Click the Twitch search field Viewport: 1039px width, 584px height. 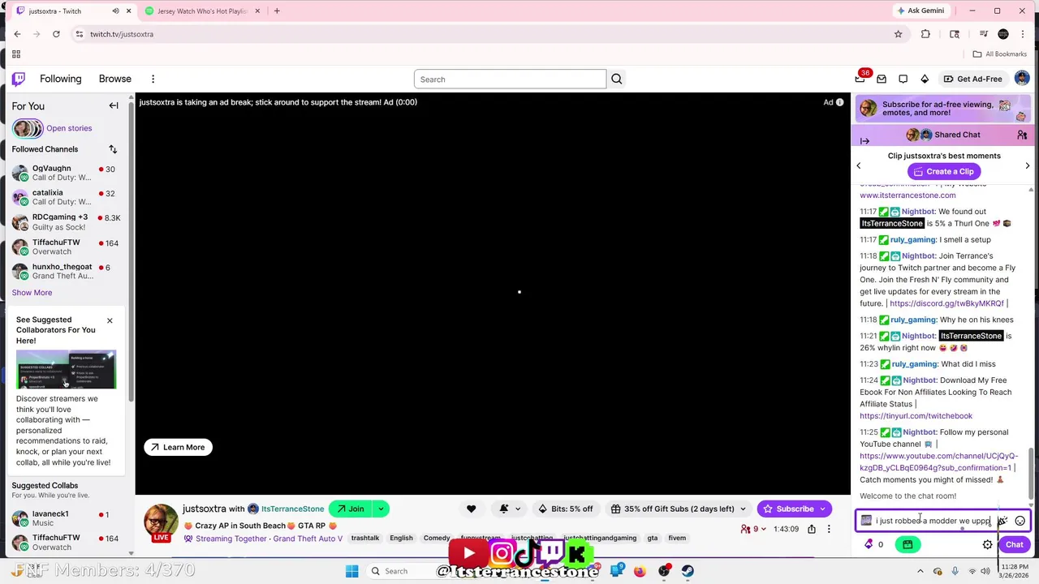pos(510,79)
